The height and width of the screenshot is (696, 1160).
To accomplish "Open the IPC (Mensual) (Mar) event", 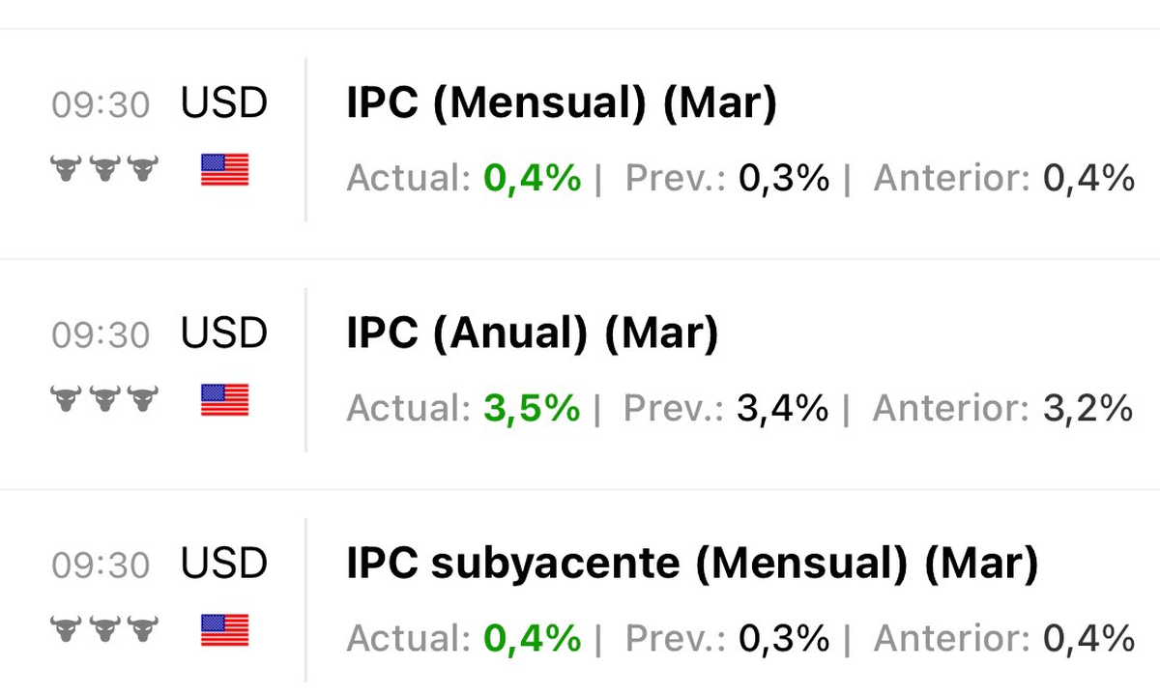I will pyautogui.click(x=562, y=104).
